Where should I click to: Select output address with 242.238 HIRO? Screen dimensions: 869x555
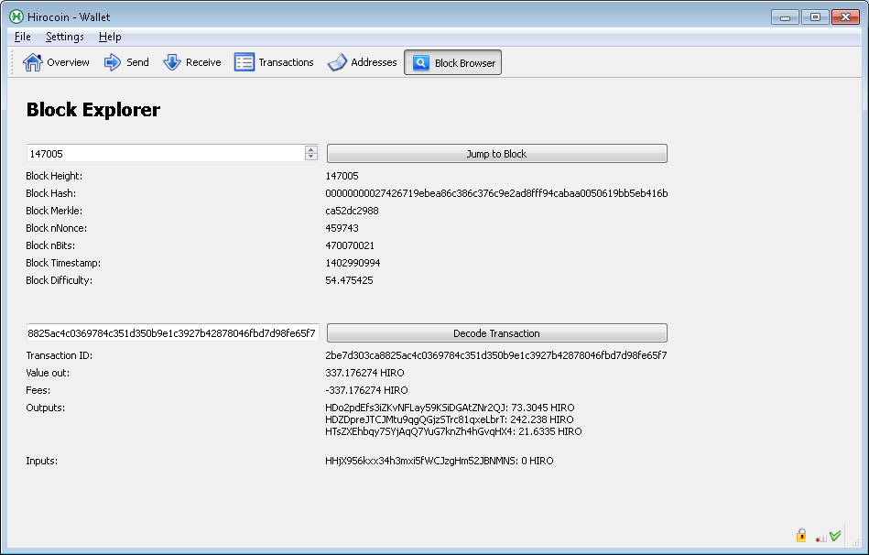[450, 419]
